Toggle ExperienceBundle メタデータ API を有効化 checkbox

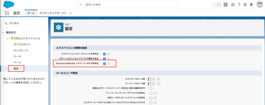pyautogui.click(x=104, y=63)
